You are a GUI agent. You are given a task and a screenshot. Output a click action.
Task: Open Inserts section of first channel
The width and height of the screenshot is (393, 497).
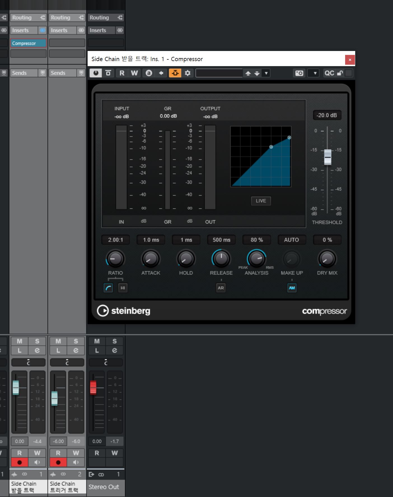pyautogui.click(x=24, y=30)
